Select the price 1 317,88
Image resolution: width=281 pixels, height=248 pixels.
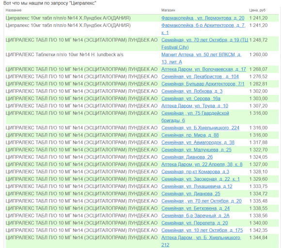(258, 142)
